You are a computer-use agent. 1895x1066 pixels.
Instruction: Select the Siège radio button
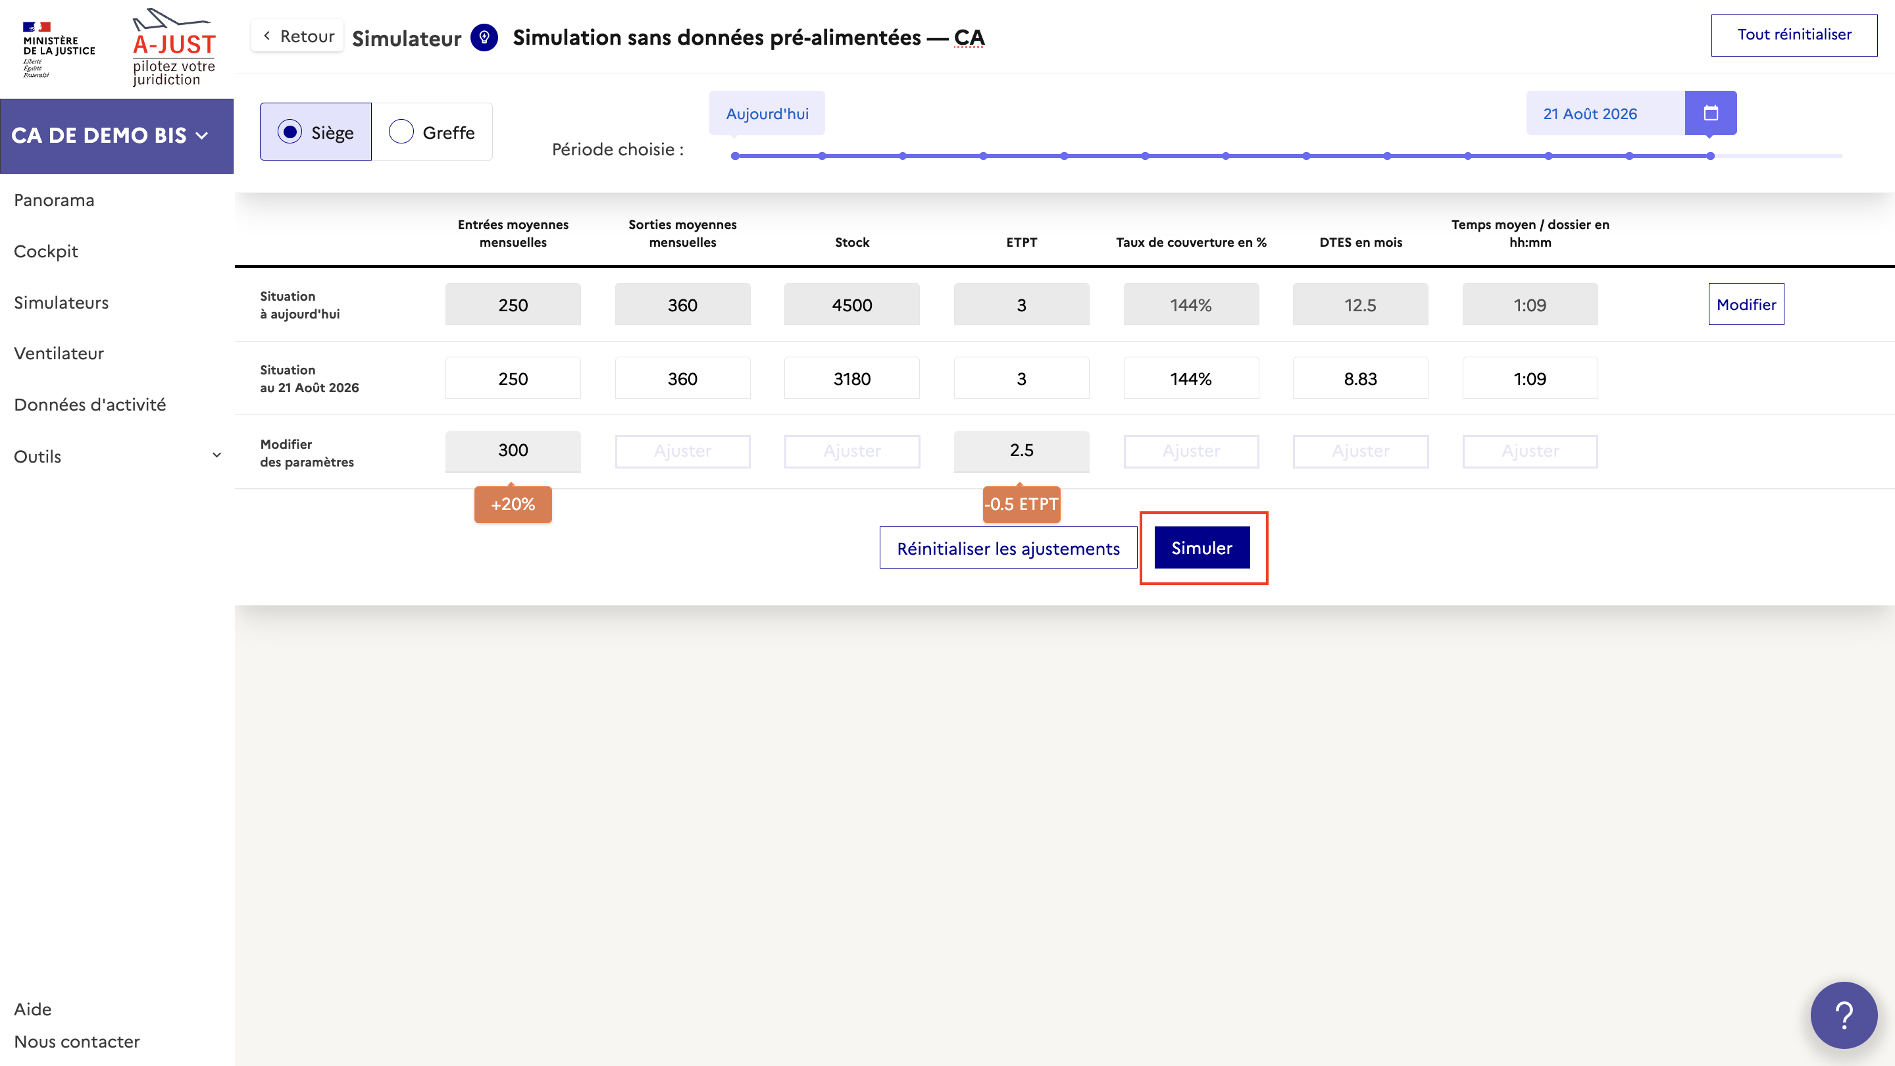[290, 132]
